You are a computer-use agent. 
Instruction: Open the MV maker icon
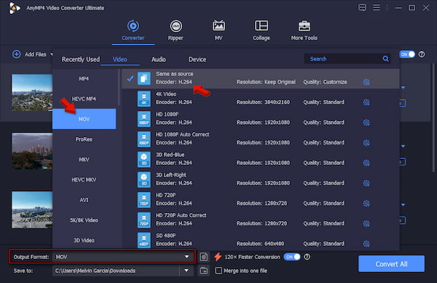tap(219, 26)
